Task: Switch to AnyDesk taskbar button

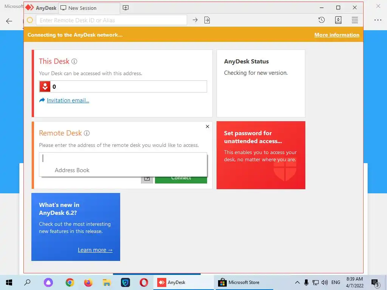Action: [183, 282]
